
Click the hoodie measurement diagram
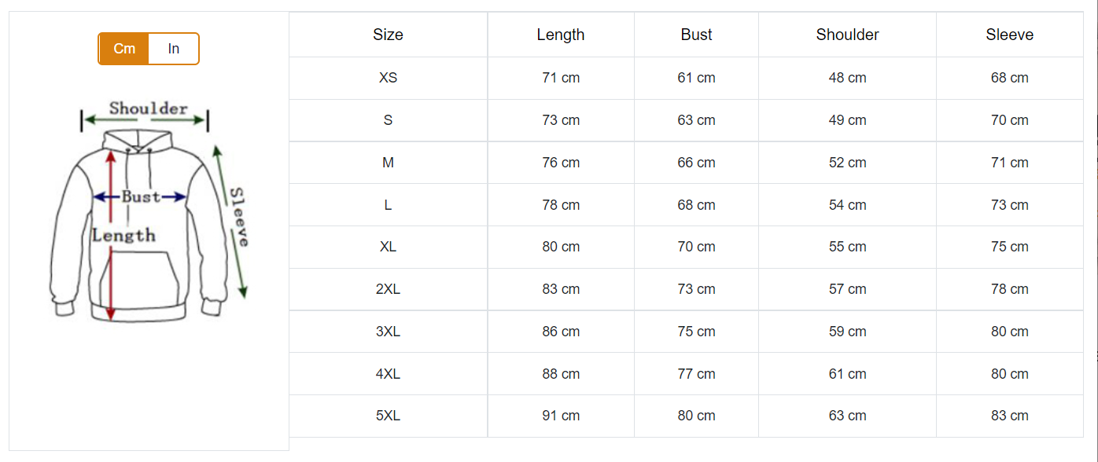(149, 212)
